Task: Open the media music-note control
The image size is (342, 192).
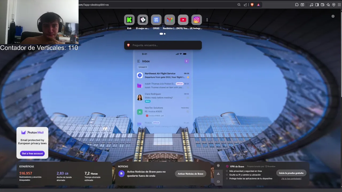Action: (x=311, y=5)
